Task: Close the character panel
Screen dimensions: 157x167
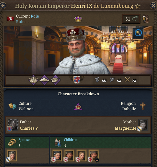Action: pyautogui.click(x=153, y=6)
